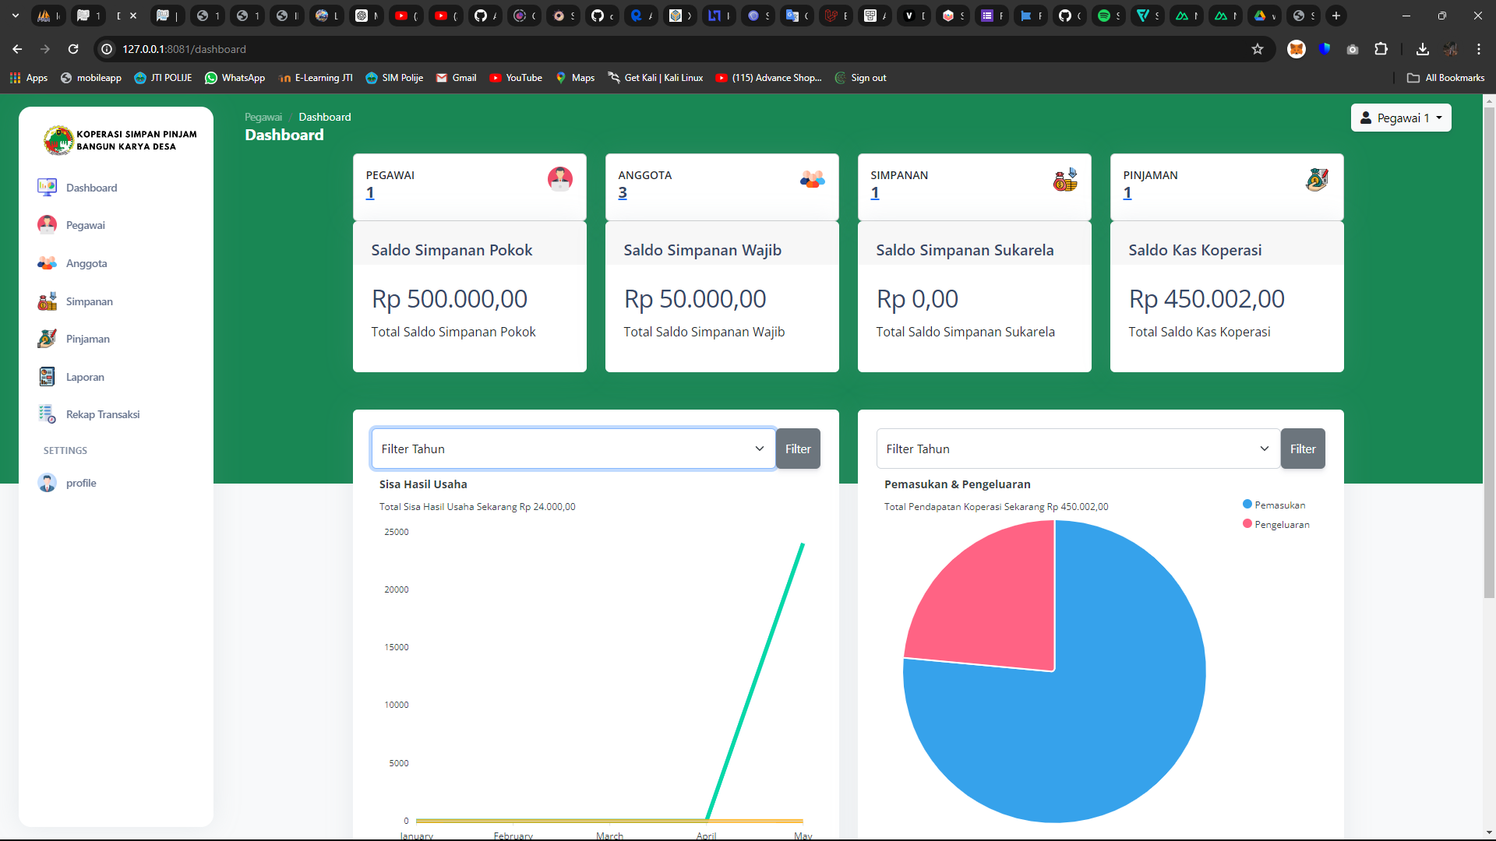1496x841 pixels.
Task: Open Chrome three-dot menu
Action: 1478,49
